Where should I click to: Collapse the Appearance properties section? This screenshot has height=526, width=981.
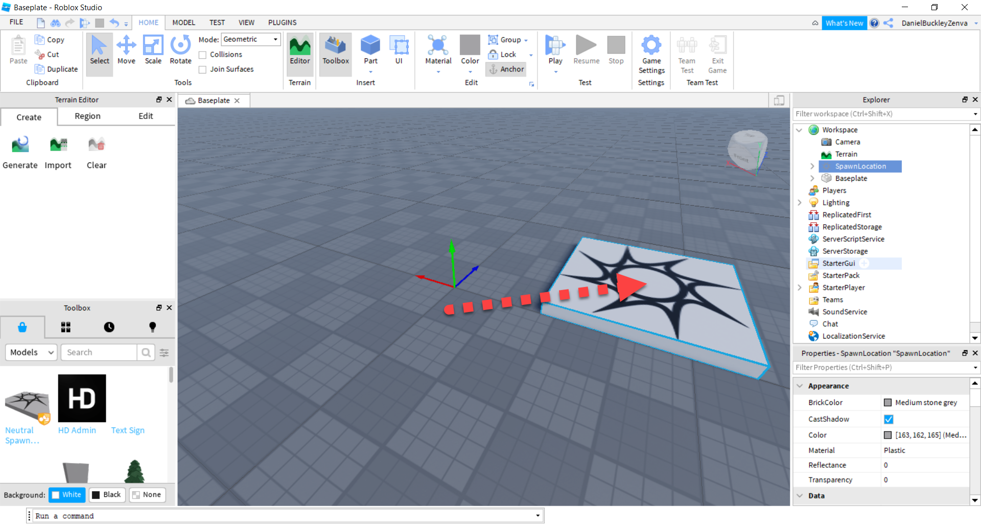tap(800, 386)
